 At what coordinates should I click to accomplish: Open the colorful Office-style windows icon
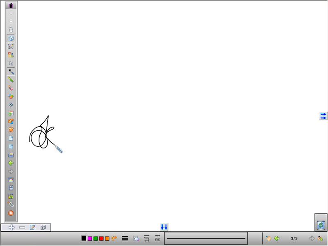pyautogui.click(x=11, y=55)
